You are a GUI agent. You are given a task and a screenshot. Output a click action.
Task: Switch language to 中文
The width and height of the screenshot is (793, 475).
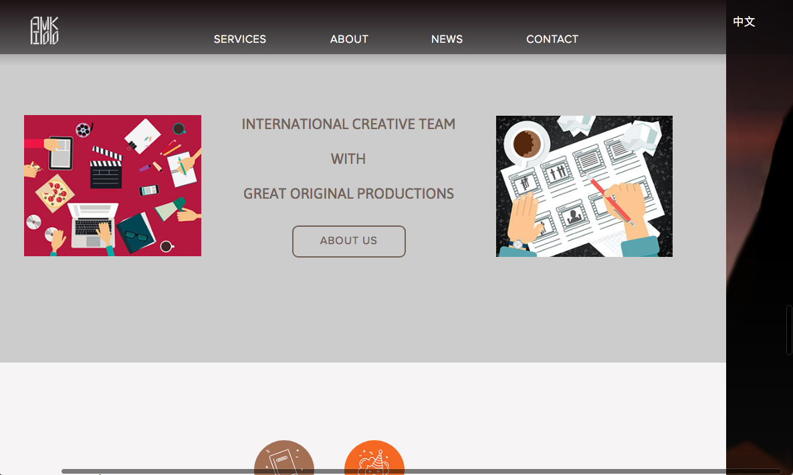[x=744, y=21]
